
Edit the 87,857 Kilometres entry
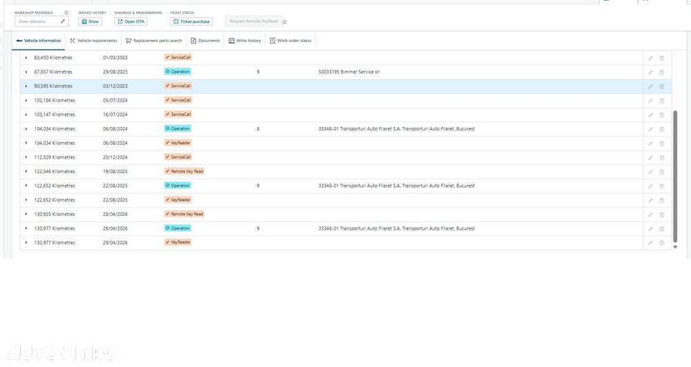pyautogui.click(x=650, y=72)
